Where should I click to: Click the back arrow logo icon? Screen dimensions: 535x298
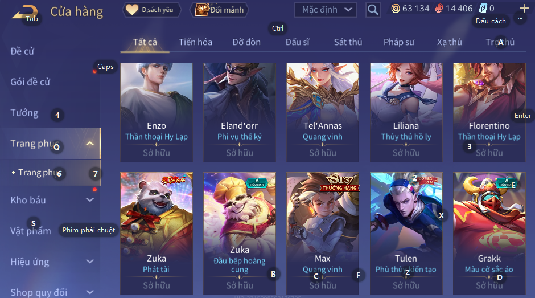pos(24,13)
